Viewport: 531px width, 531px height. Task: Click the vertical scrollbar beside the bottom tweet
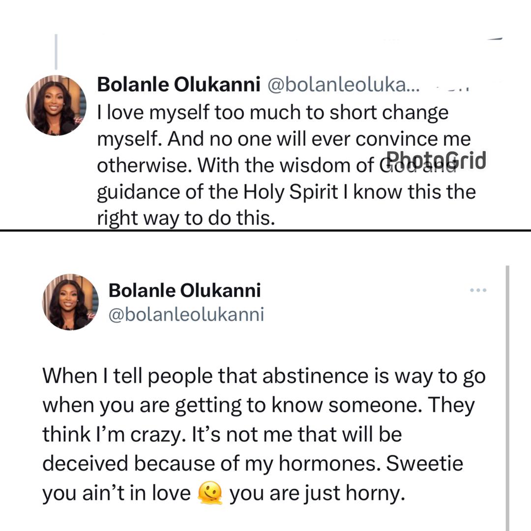[507, 393]
